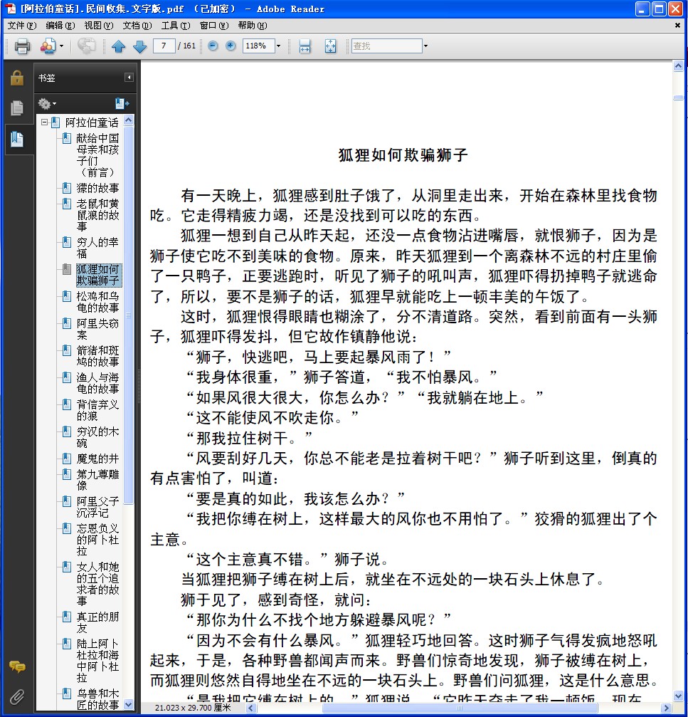Click page size 21.023 x 29.700 厘米 status
This screenshot has width=688, height=717.
193,708
